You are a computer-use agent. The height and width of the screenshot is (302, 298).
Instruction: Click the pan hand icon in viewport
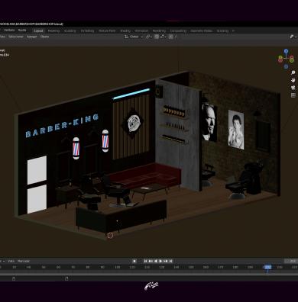click(293, 80)
